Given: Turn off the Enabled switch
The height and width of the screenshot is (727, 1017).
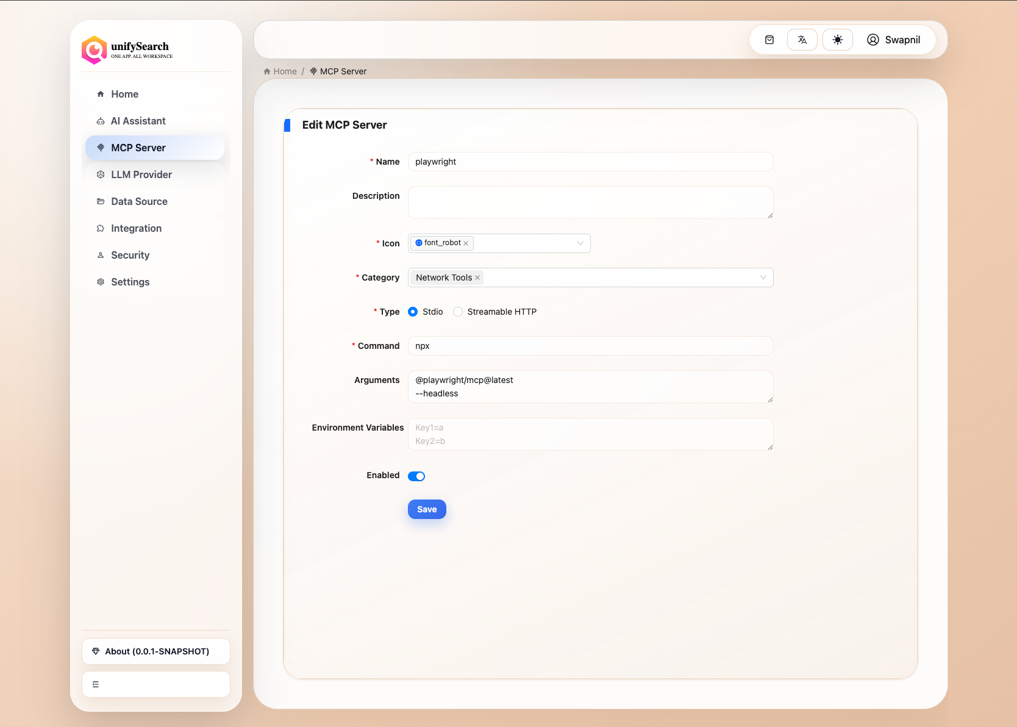Looking at the screenshot, I should [x=416, y=476].
